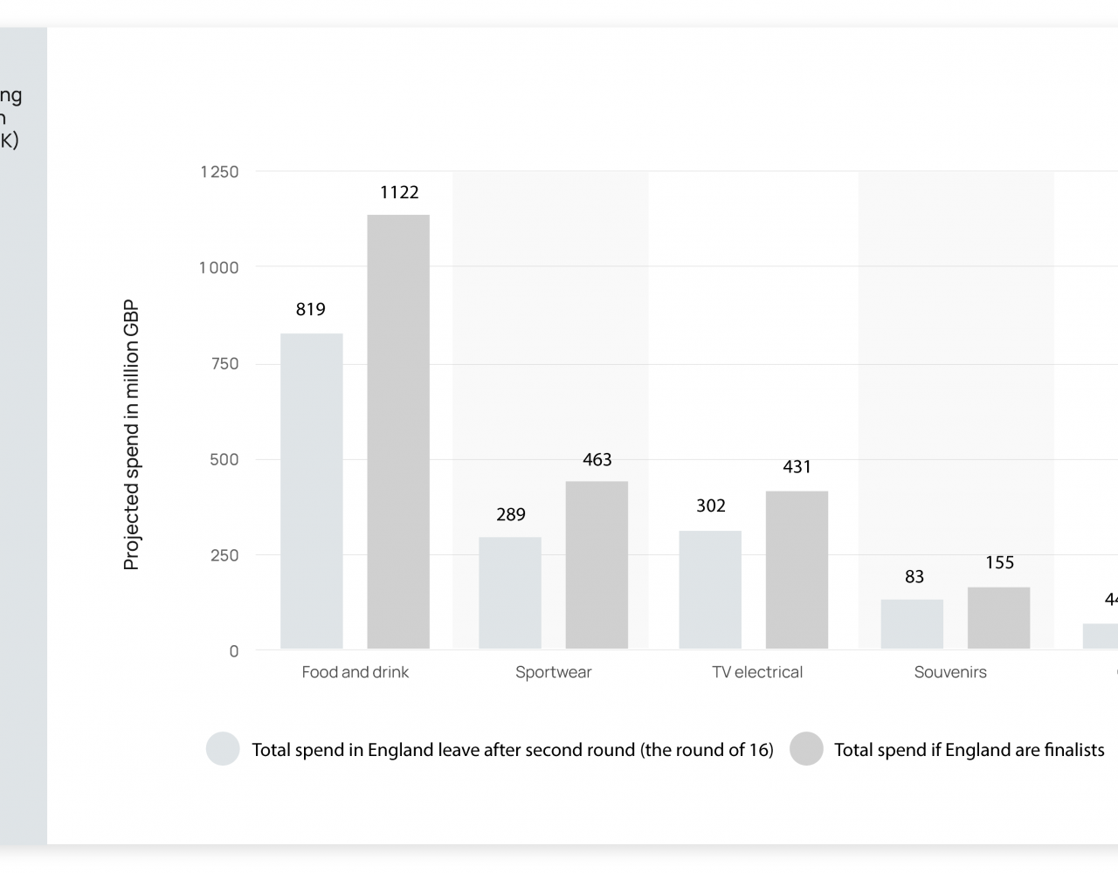Image resolution: width=1118 pixels, height=873 pixels.
Task: Click the Souvenirs 155 bar
Action: [x=998, y=618]
